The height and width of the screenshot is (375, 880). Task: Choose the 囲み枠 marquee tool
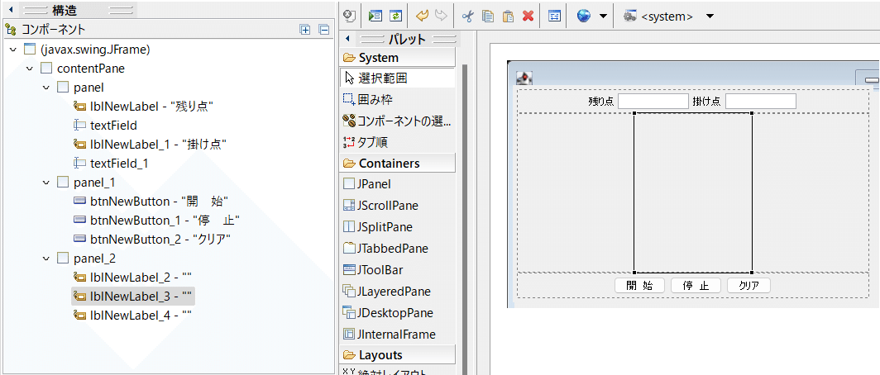coord(368,100)
